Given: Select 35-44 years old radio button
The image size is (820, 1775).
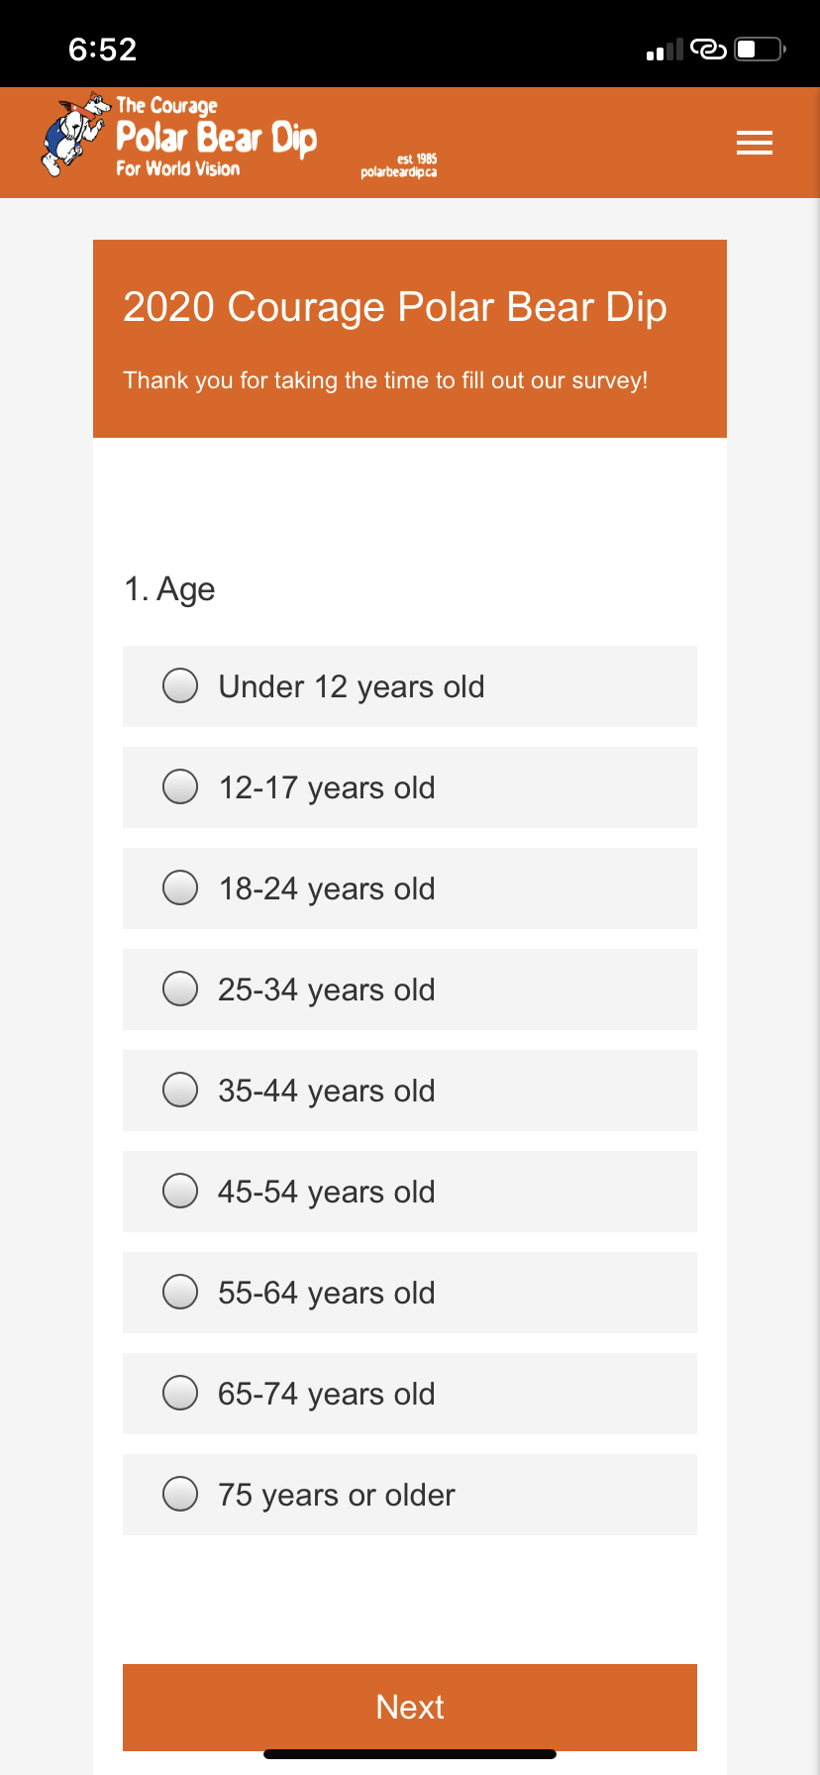Looking at the screenshot, I should tap(410, 1091).
